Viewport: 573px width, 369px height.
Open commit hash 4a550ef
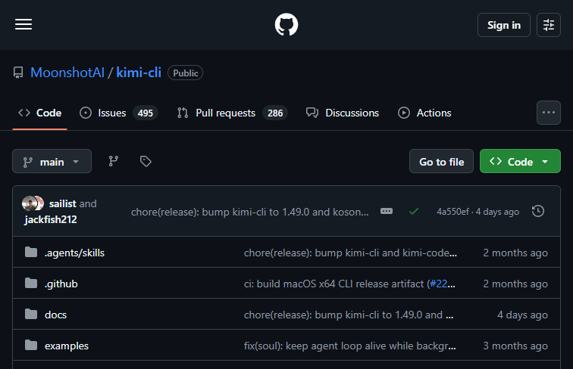pos(452,212)
